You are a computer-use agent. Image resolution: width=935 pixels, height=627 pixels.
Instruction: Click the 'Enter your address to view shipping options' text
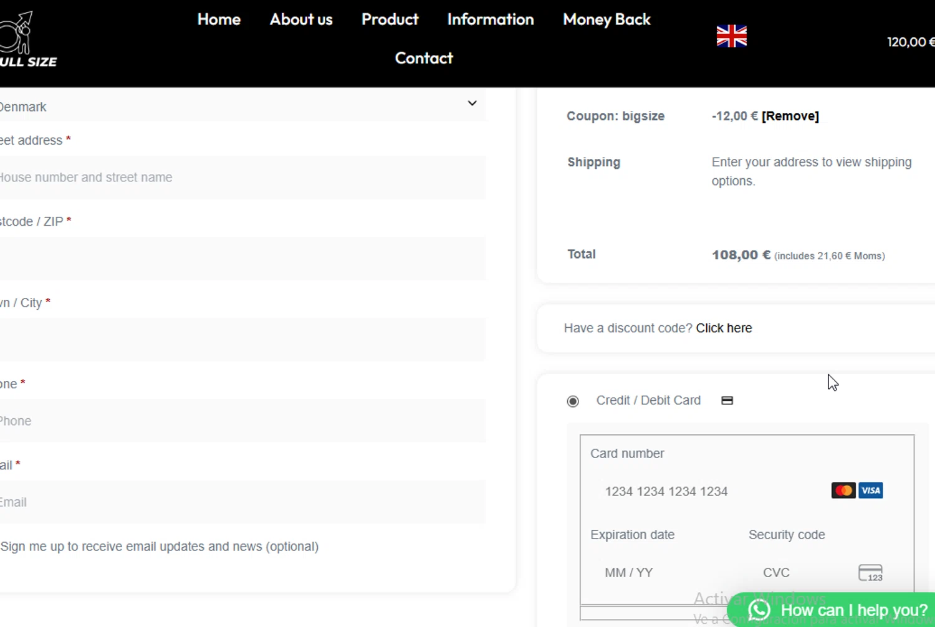(x=812, y=171)
